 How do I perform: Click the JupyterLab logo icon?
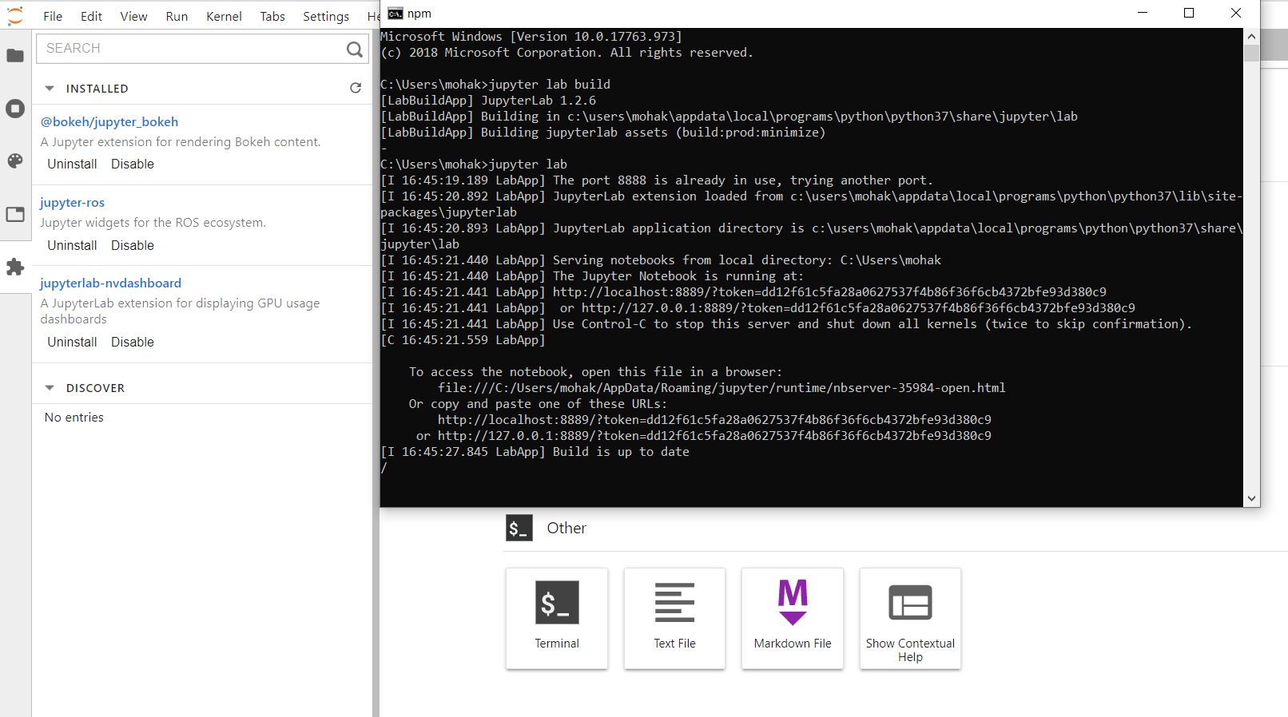[15, 16]
